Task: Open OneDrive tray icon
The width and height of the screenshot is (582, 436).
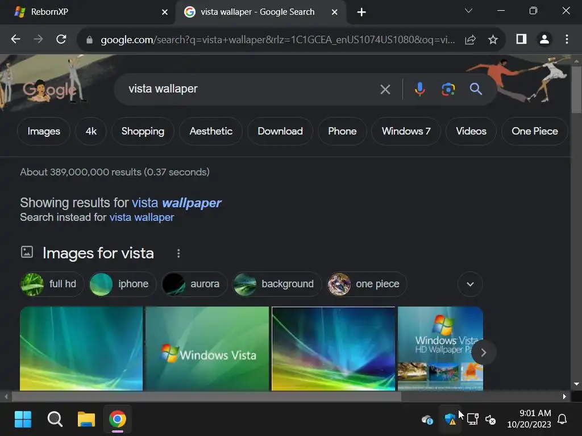Action: pyautogui.click(x=427, y=420)
